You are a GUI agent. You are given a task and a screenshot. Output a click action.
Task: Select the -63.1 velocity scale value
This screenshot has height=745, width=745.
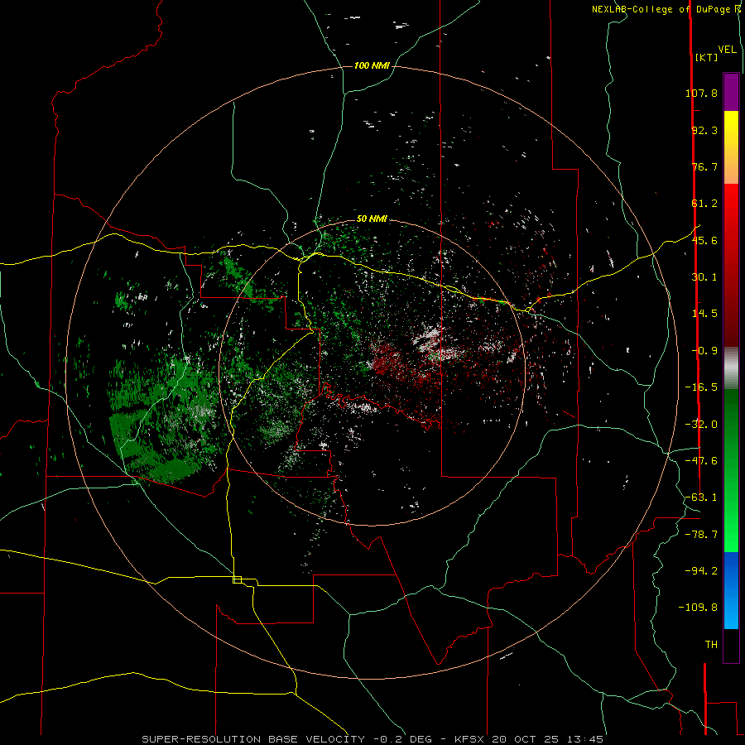coord(701,497)
